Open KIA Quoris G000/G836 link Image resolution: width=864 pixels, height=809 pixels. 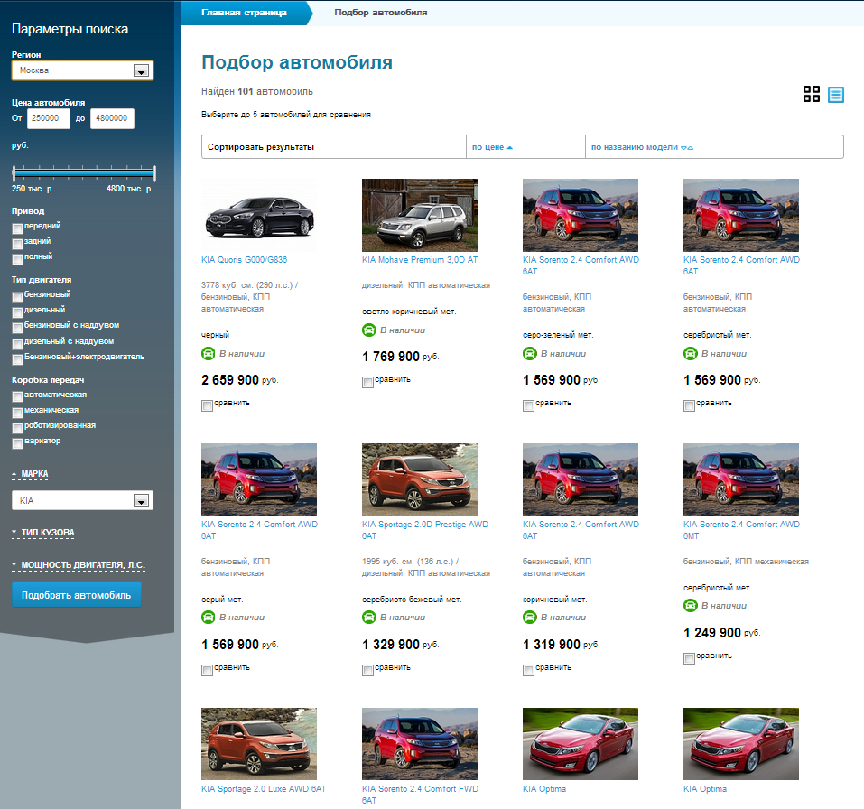point(244,259)
